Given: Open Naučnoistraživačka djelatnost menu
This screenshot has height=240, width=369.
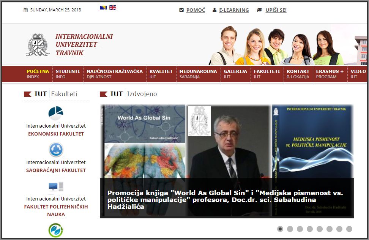Looking at the screenshot, I should coord(115,74).
